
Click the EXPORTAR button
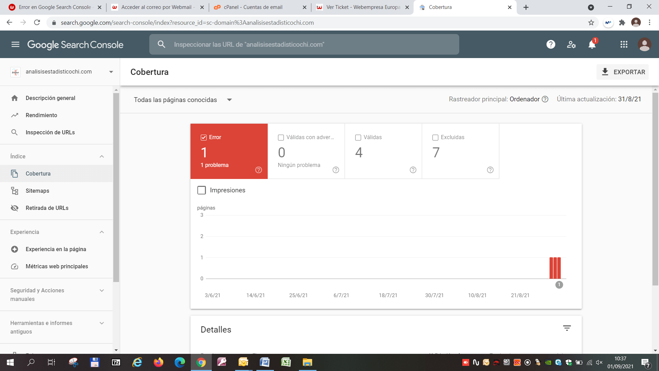(623, 72)
